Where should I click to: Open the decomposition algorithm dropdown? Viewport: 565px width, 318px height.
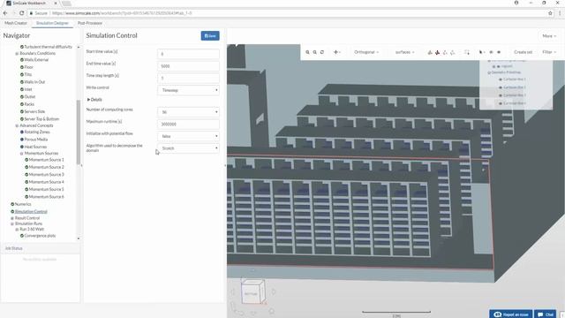pos(188,148)
